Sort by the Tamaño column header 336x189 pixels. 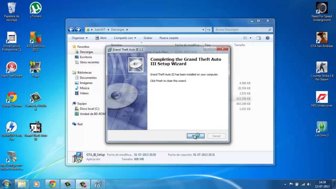click(x=242, y=45)
